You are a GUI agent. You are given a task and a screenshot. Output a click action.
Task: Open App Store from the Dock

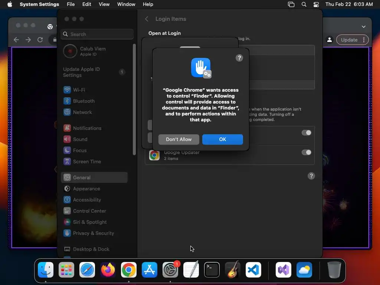point(150,270)
